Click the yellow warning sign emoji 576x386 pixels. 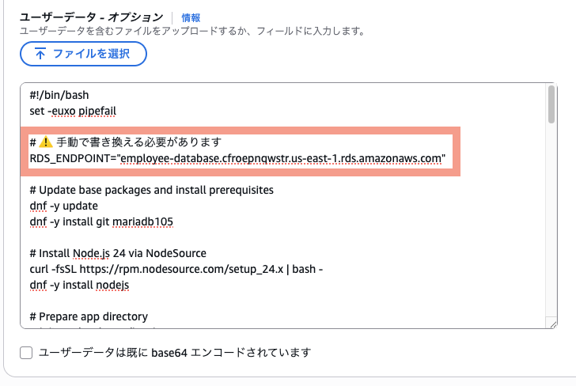[46, 142]
